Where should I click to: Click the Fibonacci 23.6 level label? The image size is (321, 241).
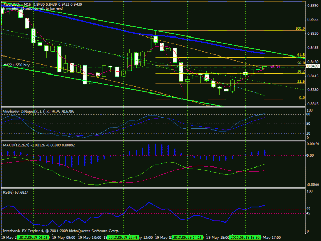tap(301, 81)
